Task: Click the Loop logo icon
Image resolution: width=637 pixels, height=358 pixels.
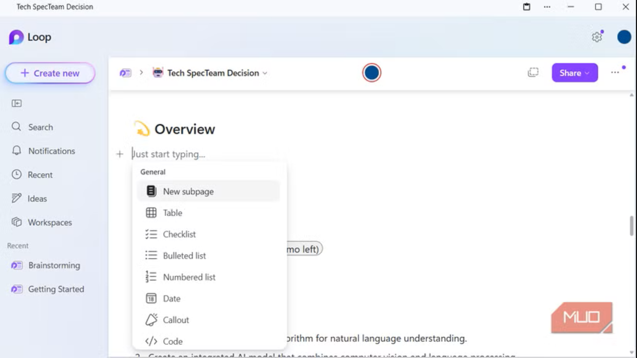Action: pos(16,37)
